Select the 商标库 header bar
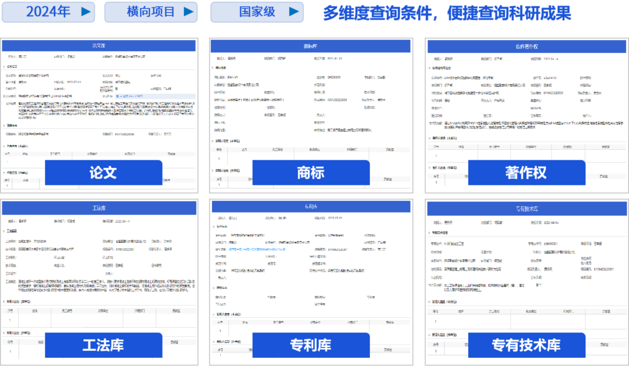Viewport: 629px width, 366px height. [311, 46]
